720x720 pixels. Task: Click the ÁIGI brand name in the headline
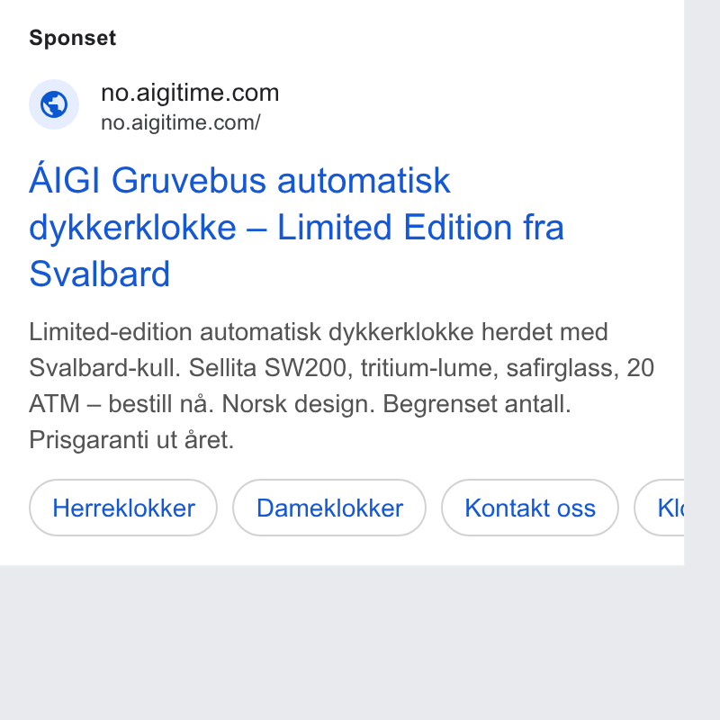[64, 179]
